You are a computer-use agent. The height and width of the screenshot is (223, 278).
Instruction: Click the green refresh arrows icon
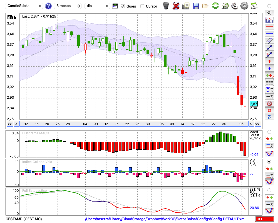tap(215, 6)
